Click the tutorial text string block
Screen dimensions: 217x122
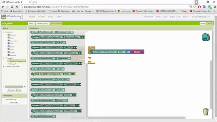click(137, 52)
